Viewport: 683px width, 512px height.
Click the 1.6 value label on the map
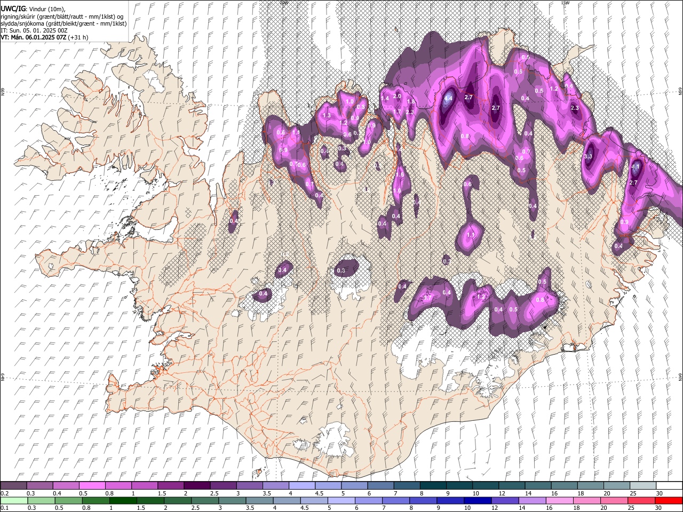pos(400,175)
